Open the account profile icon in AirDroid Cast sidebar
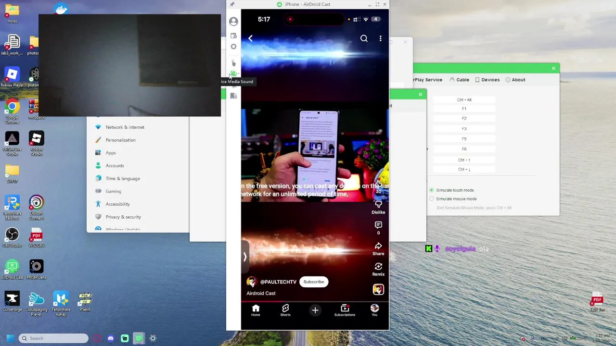 pos(233,22)
